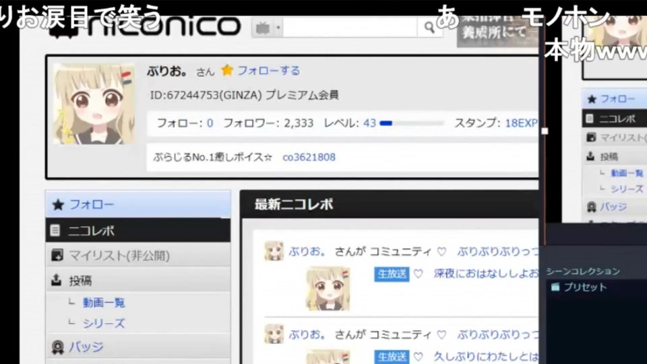
Task: Click medal icon in right preview sidebar
Action: [591, 207]
